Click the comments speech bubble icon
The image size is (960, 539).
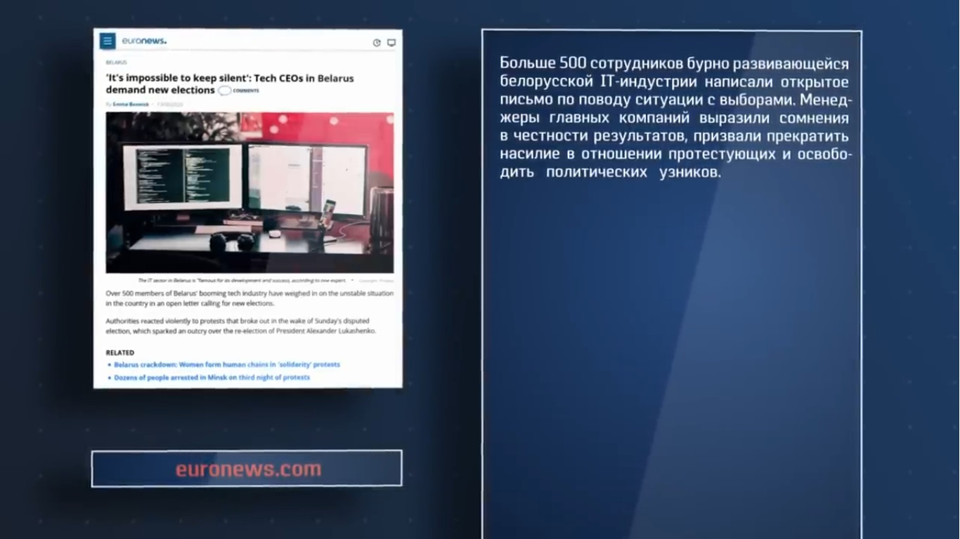point(224,91)
